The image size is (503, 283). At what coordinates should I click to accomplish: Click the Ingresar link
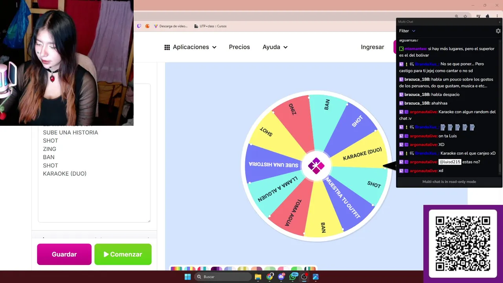coord(373,47)
